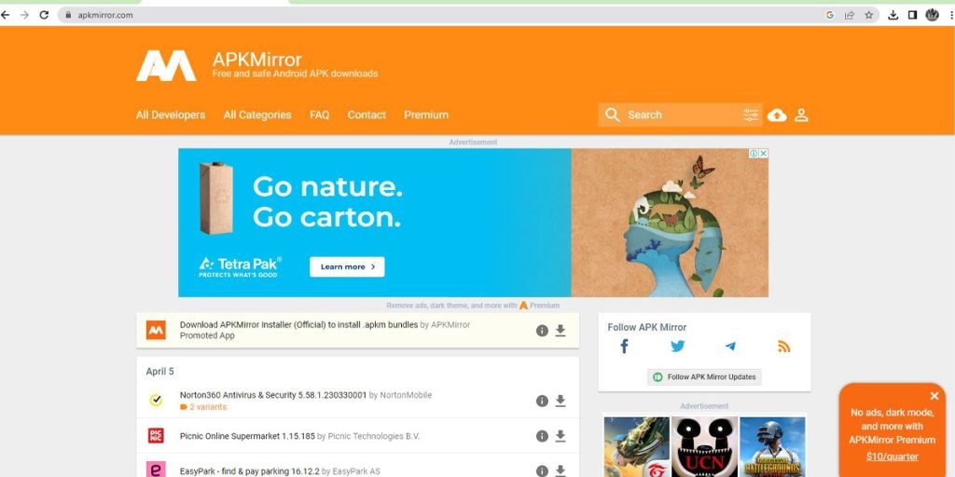This screenshot has width=955, height=477.
Task: Open the APK Mirror Twitter icon
Action: click(678, 347)
